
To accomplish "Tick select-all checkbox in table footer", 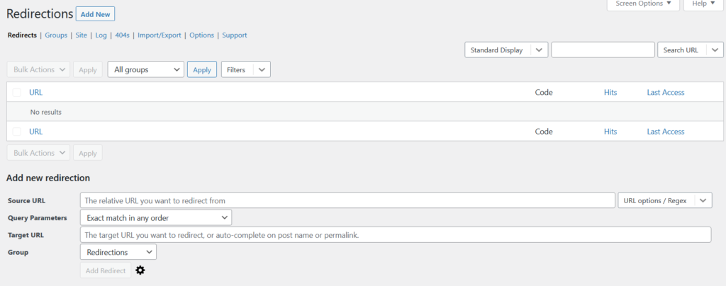I will pos(17,132).
